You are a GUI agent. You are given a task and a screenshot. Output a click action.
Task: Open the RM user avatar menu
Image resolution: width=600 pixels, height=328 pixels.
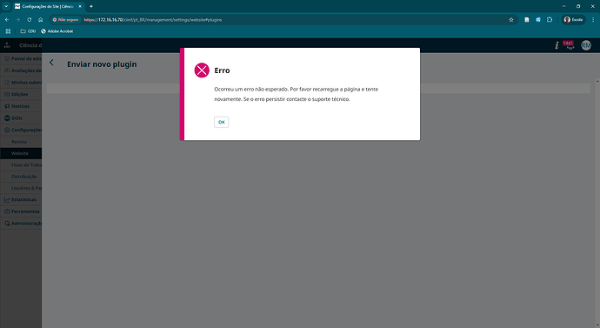point(586,45)
